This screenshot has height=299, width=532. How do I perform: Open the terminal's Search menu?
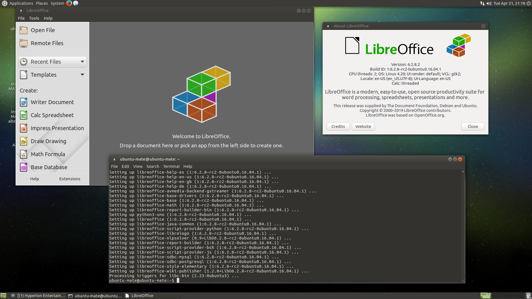[153, 166]
